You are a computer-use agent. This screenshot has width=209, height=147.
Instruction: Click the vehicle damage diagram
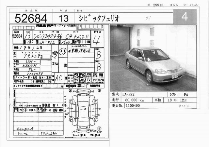[84, 111]
